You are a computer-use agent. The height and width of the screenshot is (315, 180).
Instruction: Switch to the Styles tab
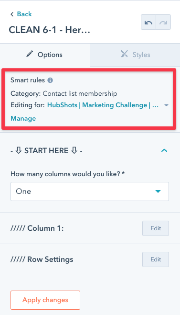[135, 55]
